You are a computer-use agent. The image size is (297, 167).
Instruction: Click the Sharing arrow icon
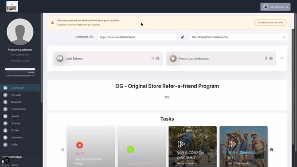click(5, 123)
